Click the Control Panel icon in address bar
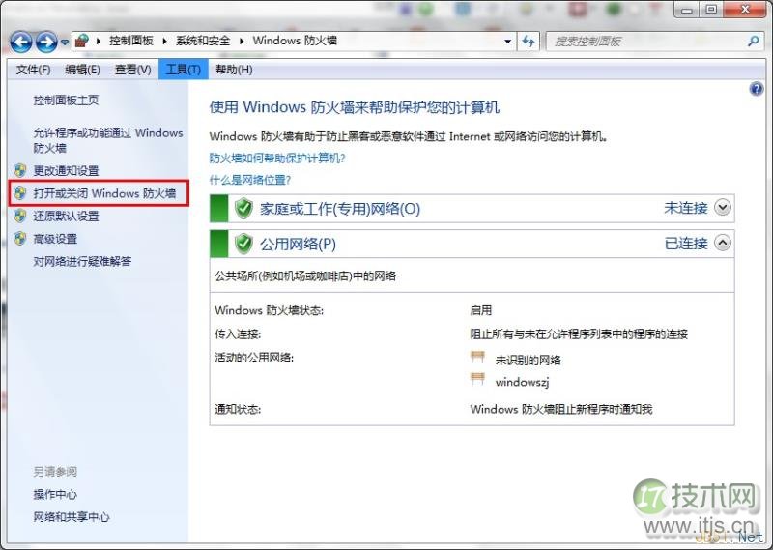This screenshot has height=550, width=773. (82, 41)
